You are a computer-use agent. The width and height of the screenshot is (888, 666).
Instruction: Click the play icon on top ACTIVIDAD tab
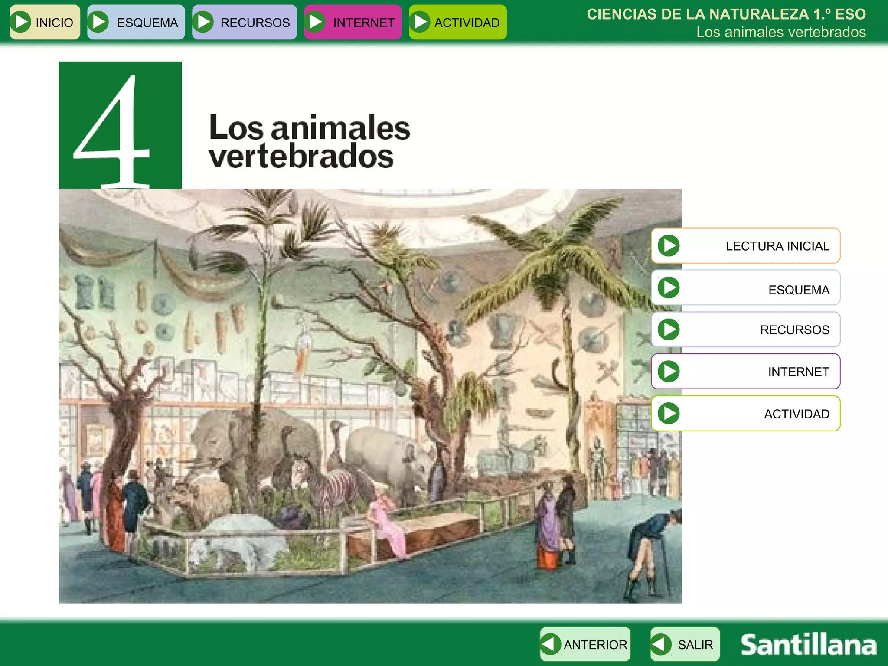[420, 22]
